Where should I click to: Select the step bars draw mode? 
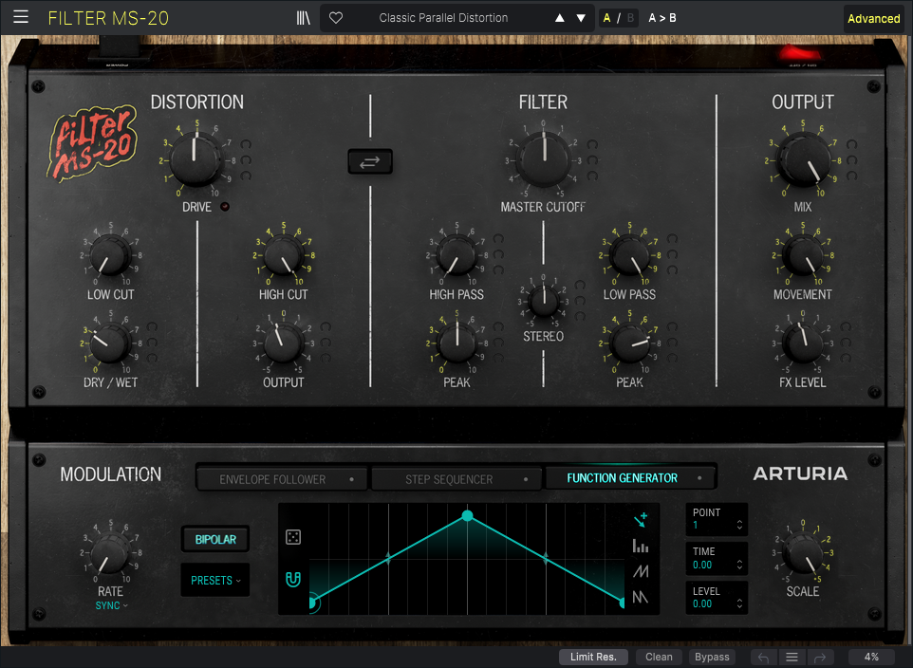(x=640, y=546)
